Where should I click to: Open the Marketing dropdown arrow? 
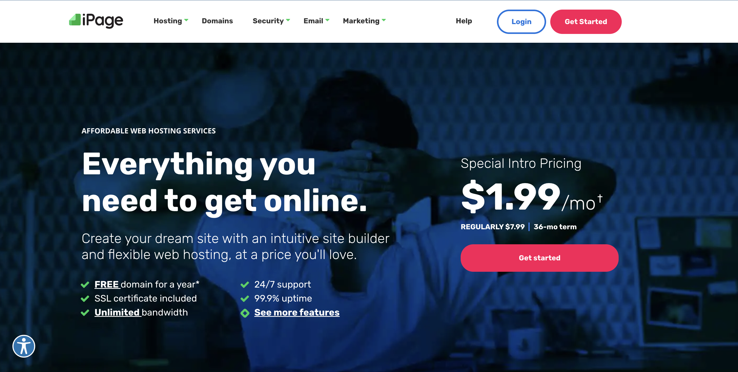(x=384, y=20)
